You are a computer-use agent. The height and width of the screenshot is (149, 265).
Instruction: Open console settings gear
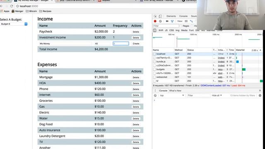click(260, 96)
